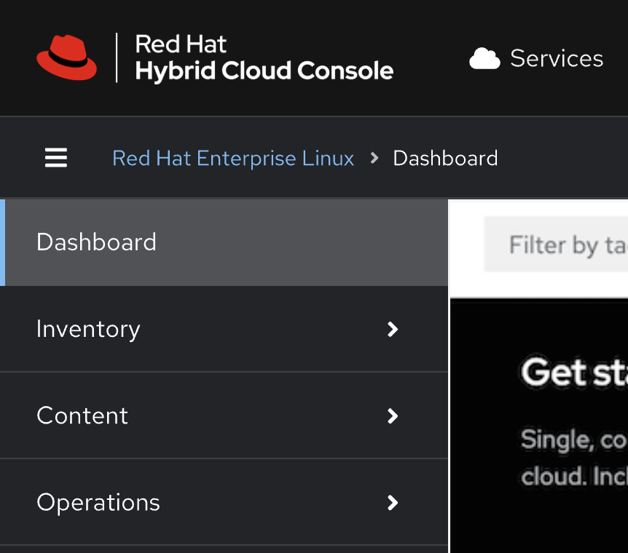
Task: Click the vertical divider beside the logo
Action: pyautogui.click(x=117, y=57)
